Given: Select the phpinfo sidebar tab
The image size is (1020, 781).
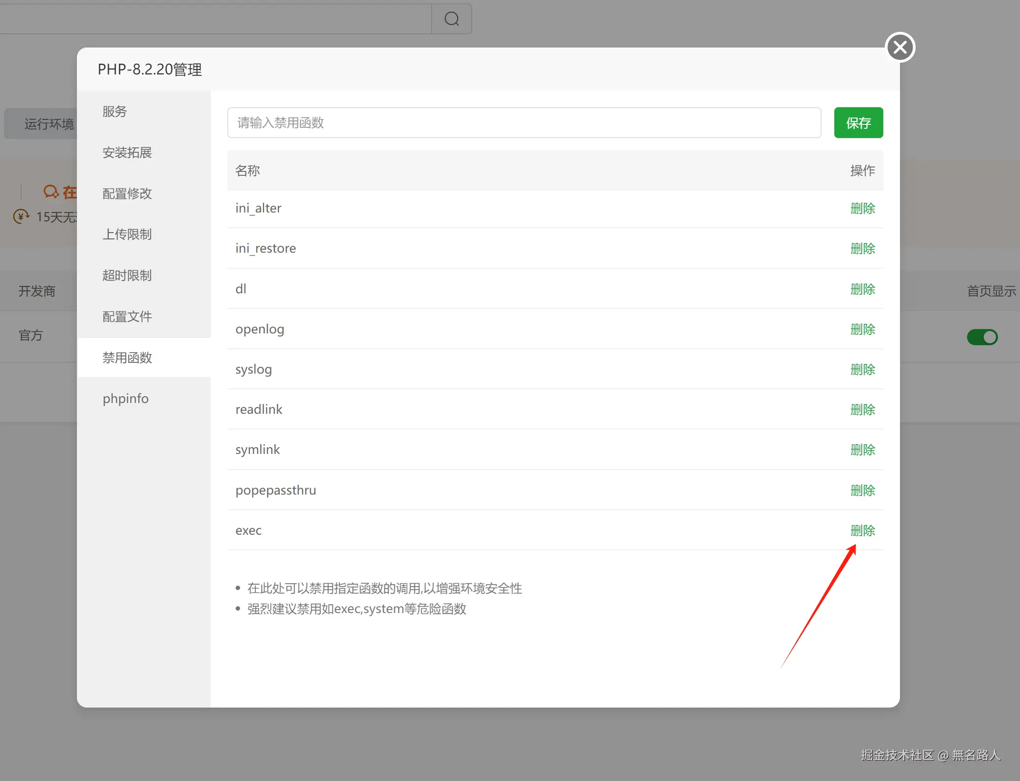Looking at the screenshot, I should click(x=125, y=399).
